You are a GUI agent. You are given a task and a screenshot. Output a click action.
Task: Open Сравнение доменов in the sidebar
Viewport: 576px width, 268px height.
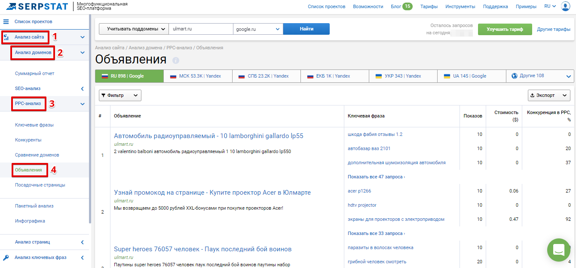pyautogui.click(x=37, y=155)
